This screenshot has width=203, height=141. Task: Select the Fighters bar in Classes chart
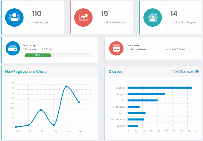coord(133,126)
